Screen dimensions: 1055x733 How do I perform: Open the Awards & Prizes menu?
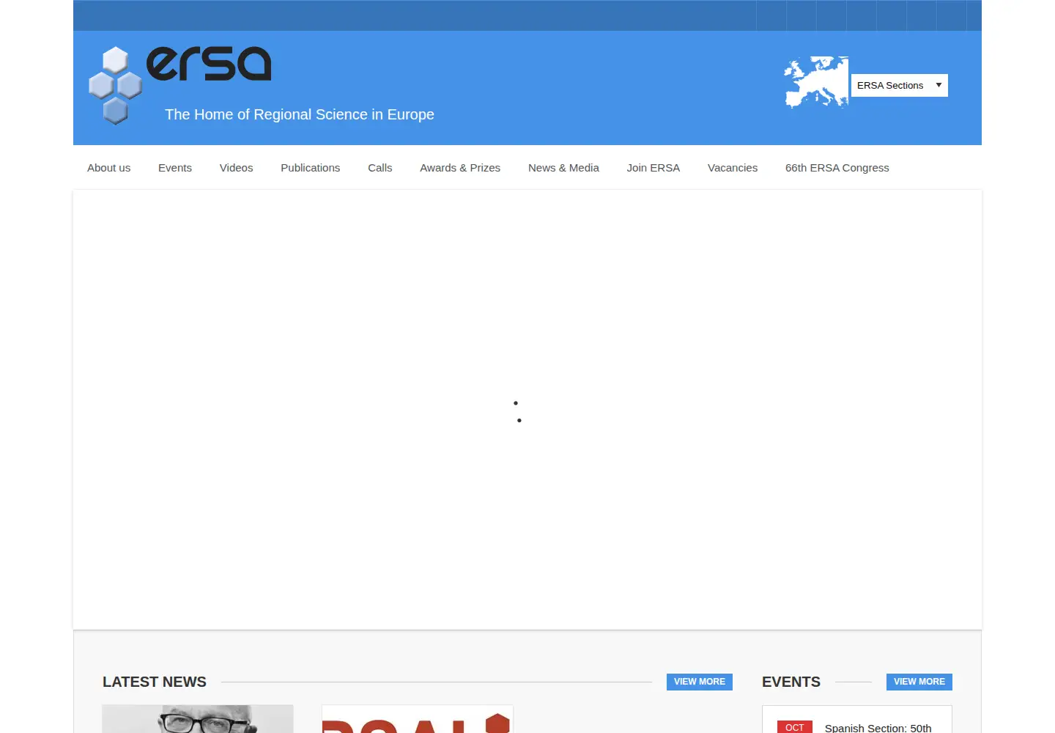[x=460, y=168]
